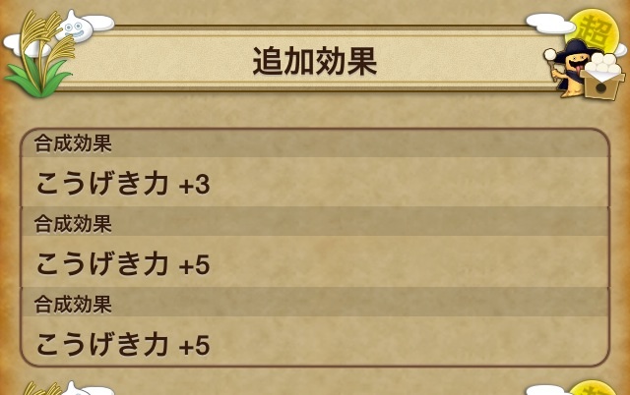Click the bearded character holding a mallet
The height and width of the screenshot is (395, 630).
click(569, 66)
